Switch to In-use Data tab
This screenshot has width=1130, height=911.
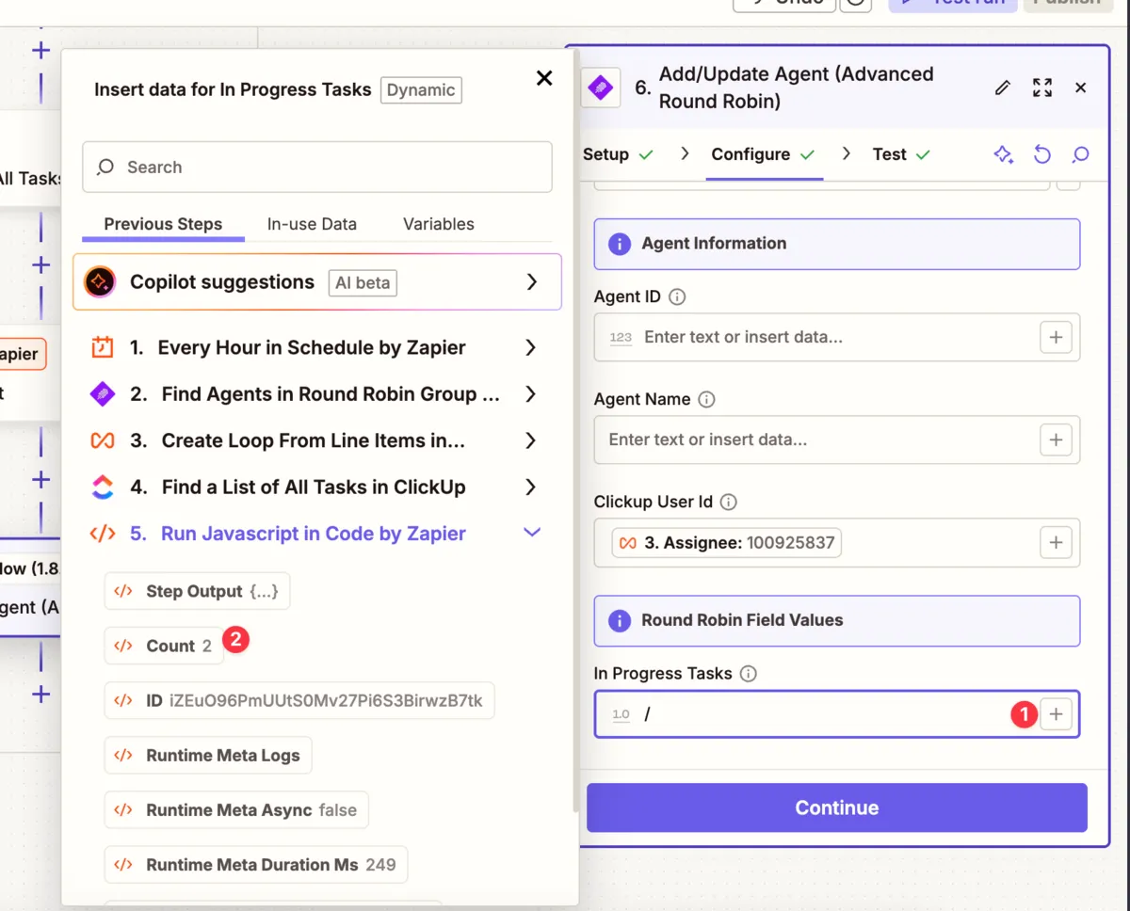[x=312, y=224]
